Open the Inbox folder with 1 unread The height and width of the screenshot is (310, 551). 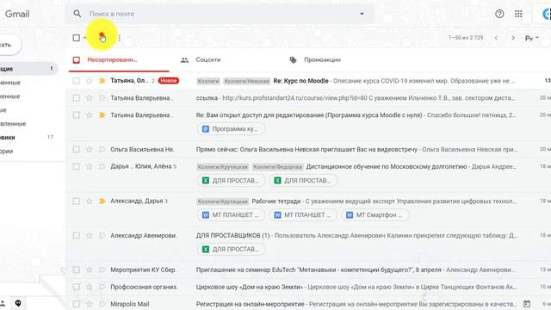[28, 69]
